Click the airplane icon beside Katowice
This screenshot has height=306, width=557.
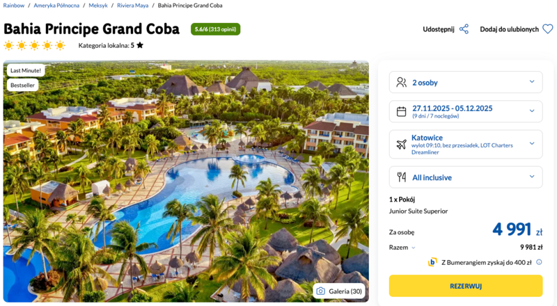(x=401, y=144)
